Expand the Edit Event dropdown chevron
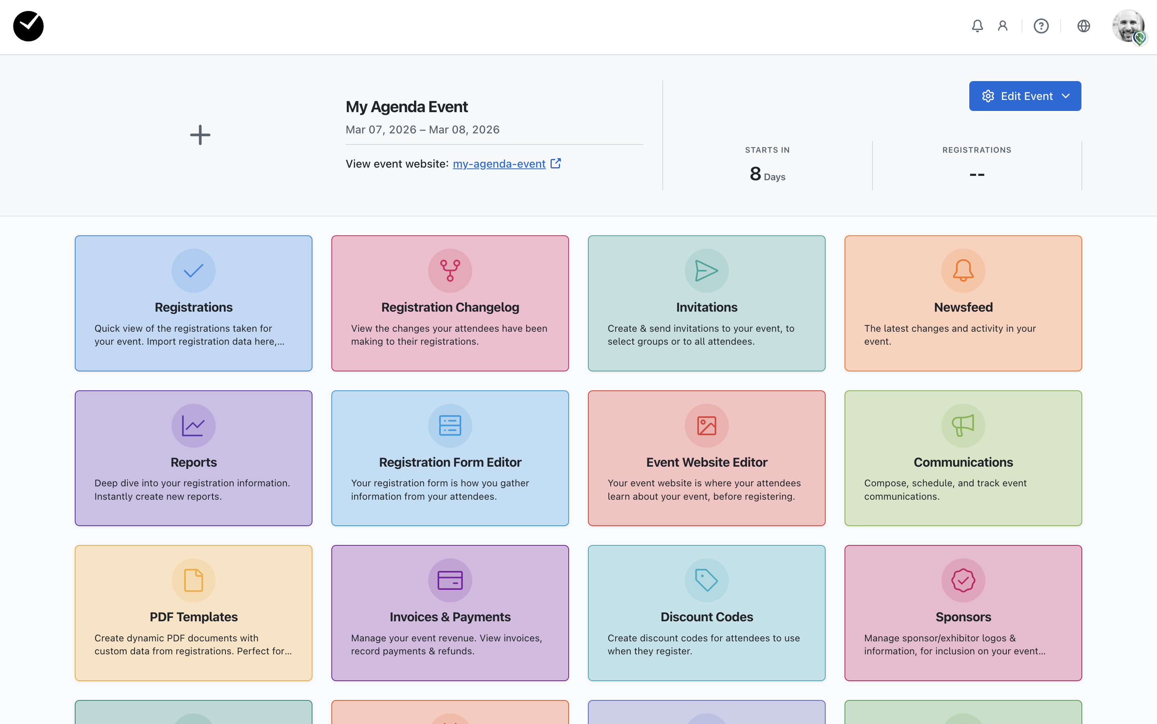This screenshot has height=724, width=1157. pyautogui.click(x=1066, y=96)
